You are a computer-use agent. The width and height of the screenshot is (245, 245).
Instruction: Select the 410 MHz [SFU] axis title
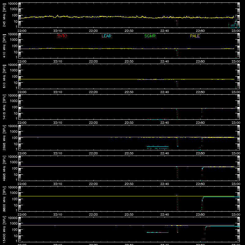pyautogui.click(x=4, y=46)
